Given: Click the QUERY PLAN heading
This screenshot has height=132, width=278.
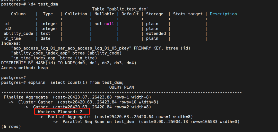Looking at the screenshot, I should (x=121, y=87).
